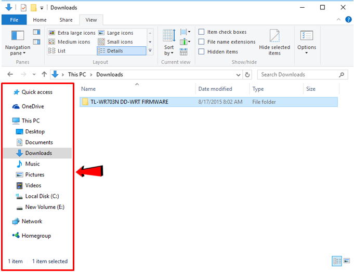Go up one folder level
Screen dimensions: 354x272
[44, 74]
